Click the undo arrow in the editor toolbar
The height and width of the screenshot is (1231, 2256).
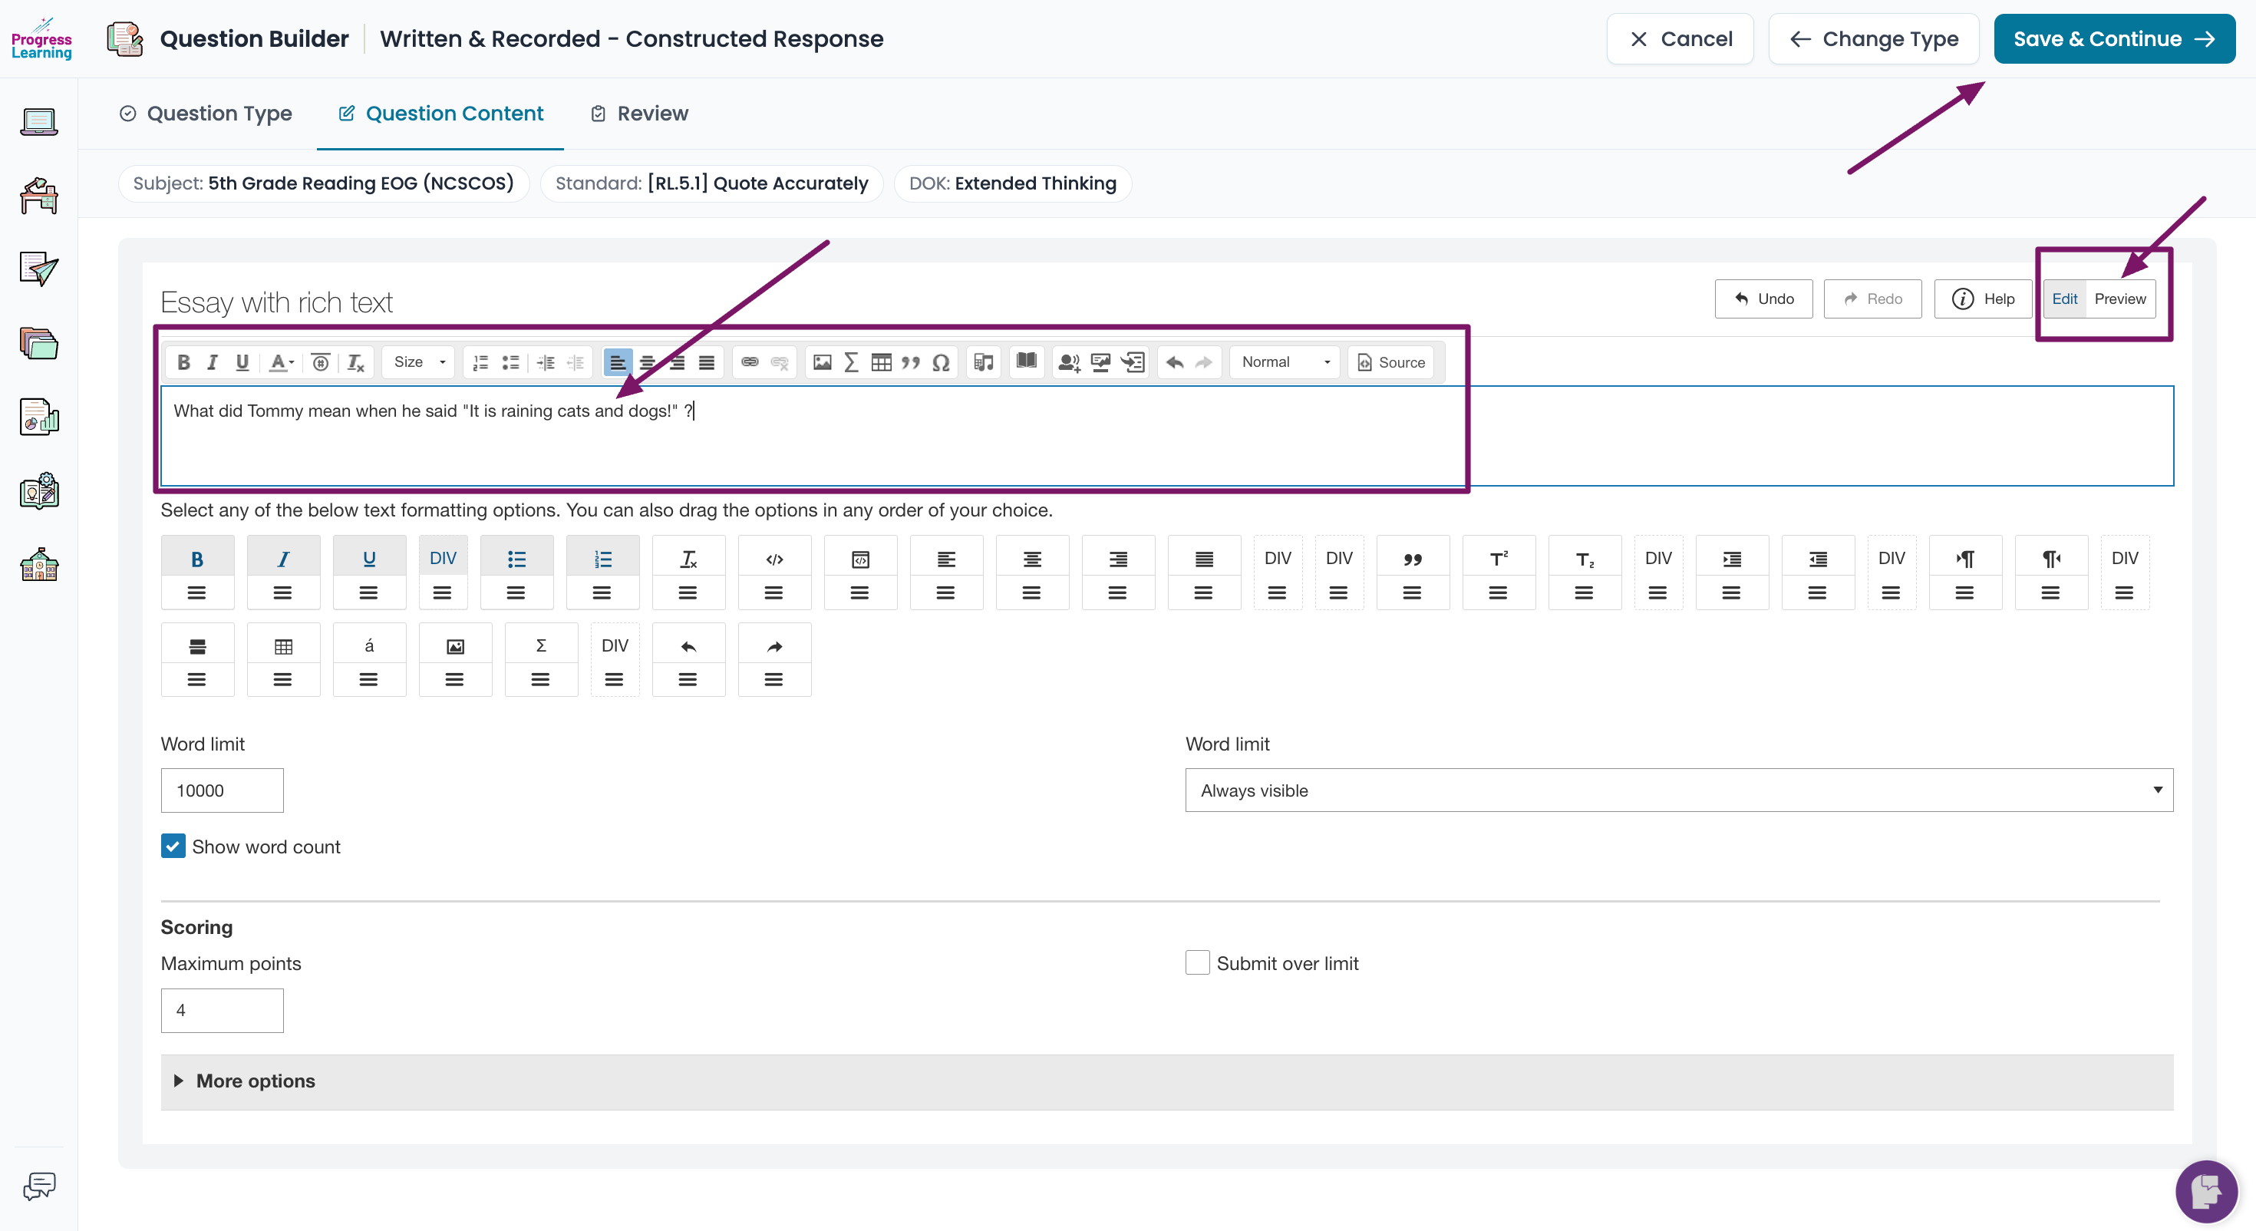pyautogui.click(x=1176, y=361)
